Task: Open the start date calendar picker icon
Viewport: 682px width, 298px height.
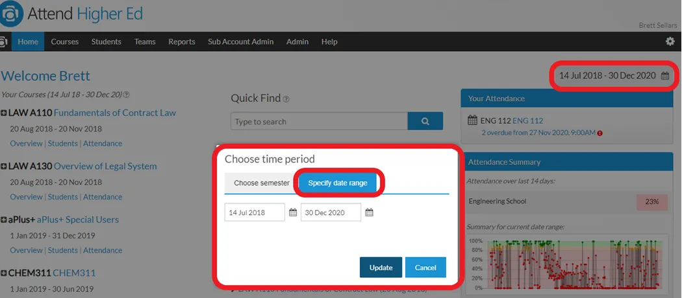Action: pos(293,212)
